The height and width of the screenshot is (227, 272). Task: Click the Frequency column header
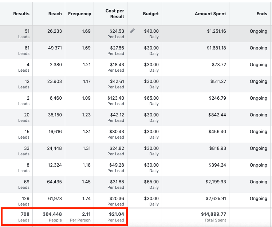click(x=79, y=14)
